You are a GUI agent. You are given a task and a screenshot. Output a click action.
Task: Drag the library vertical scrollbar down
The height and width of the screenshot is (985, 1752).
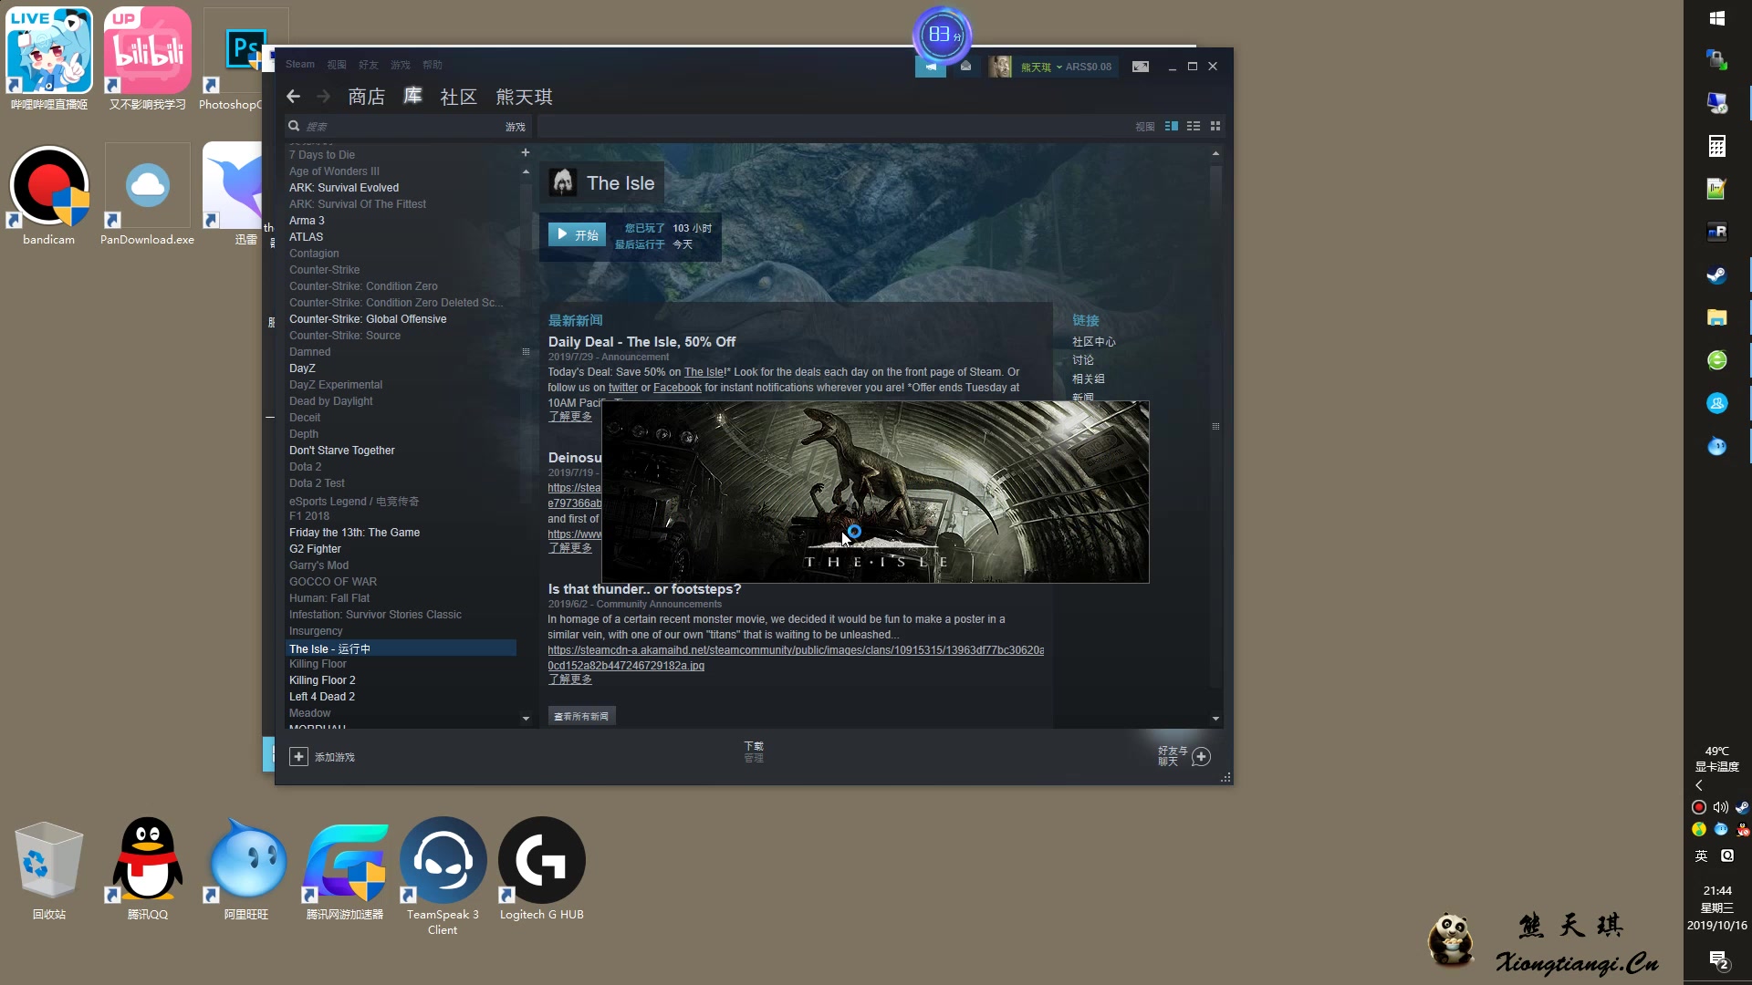(x=526, y=718)
